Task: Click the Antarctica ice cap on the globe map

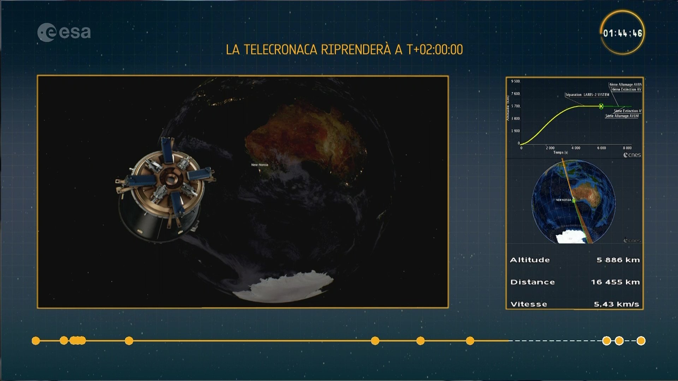Action: [x=570, y=237]
